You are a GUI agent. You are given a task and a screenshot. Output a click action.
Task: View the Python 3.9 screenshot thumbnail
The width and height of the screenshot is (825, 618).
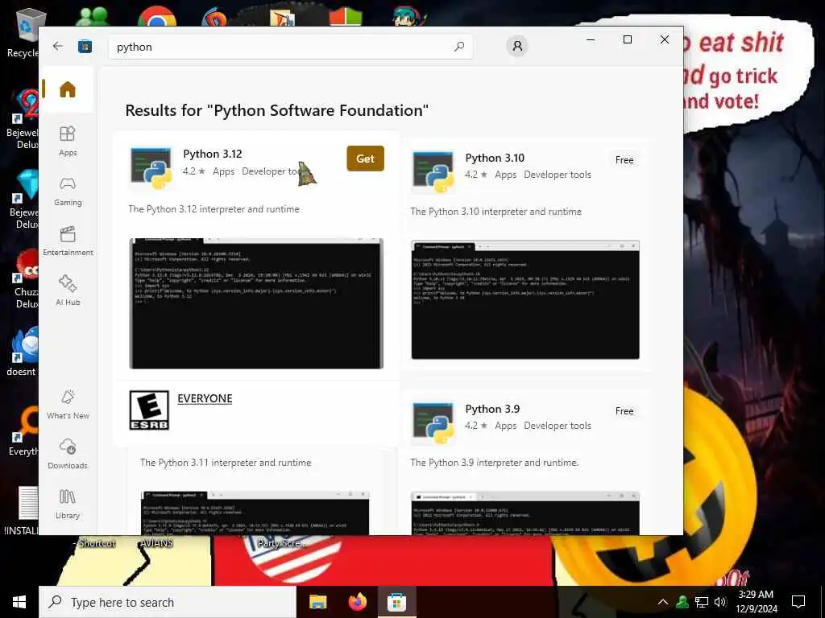(x=525, y=513)
